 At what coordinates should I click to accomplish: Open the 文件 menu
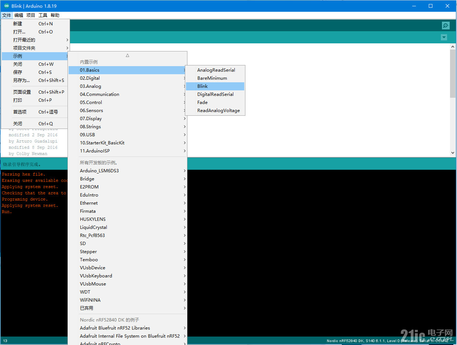[7, 15]
